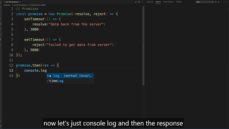Switch to the DEBUG CONSOLE panel tab
Viewport: 229px width, 129px height.
168,2
